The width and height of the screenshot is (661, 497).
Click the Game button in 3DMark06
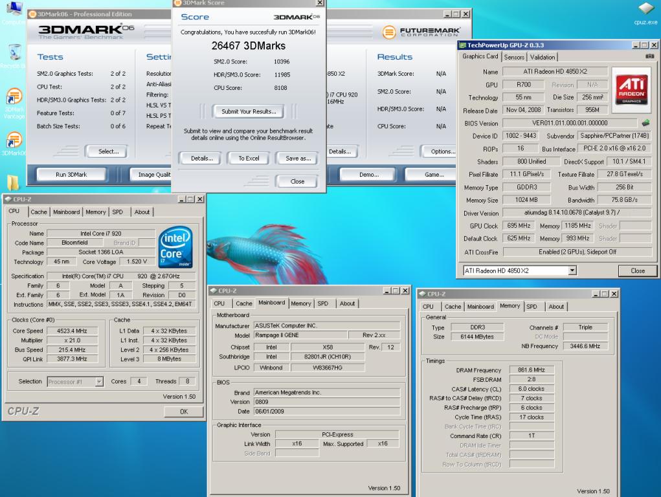click(x=432, y=175)
